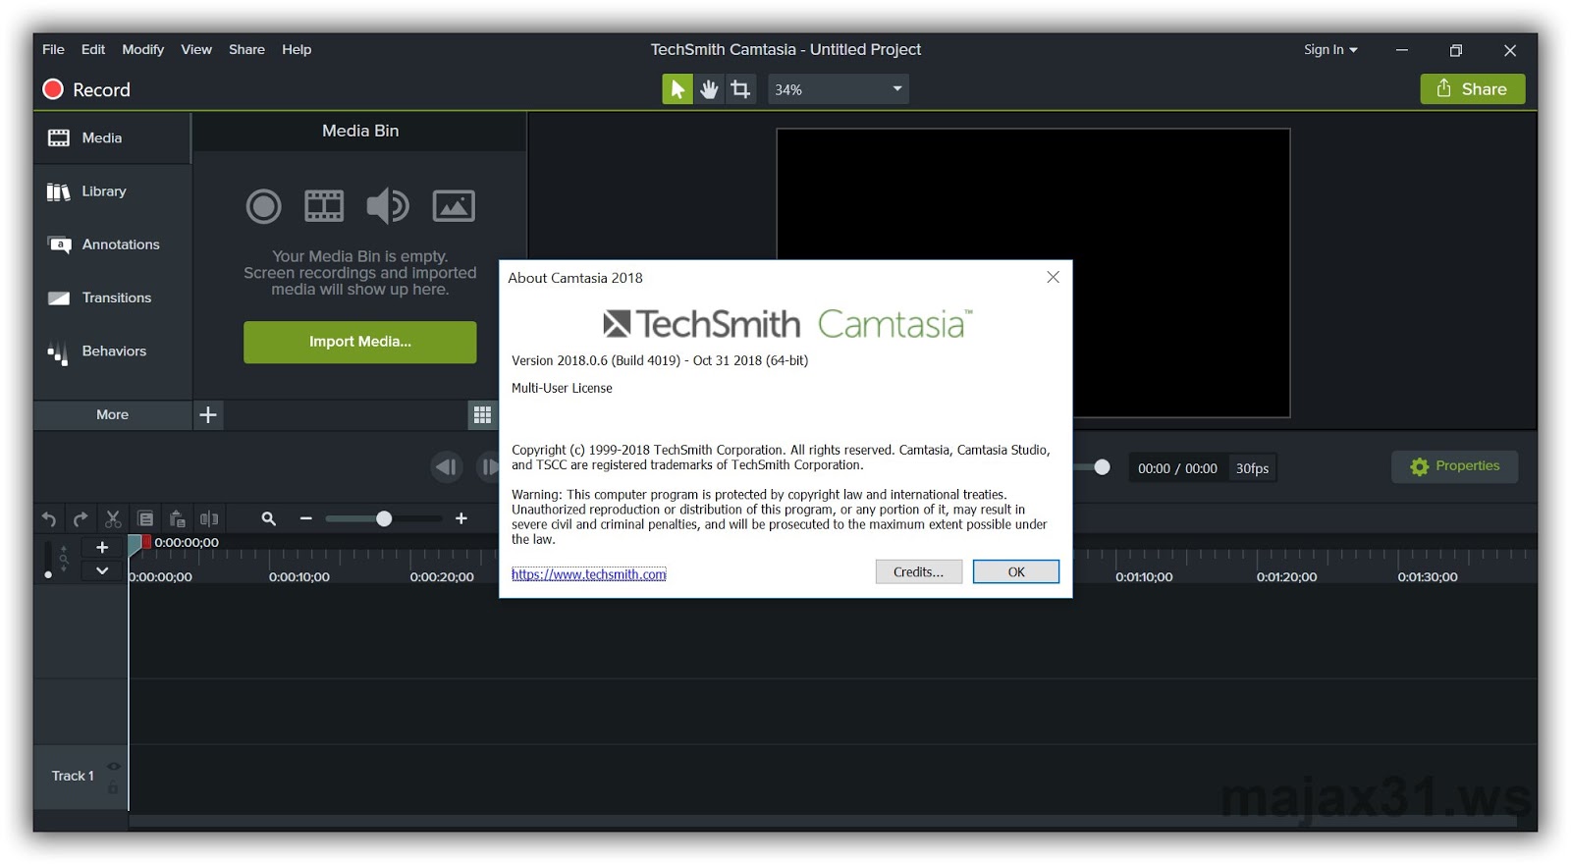Click the playback scrubber slider knob
The image size is (1571, 865).
(1102, 467)
